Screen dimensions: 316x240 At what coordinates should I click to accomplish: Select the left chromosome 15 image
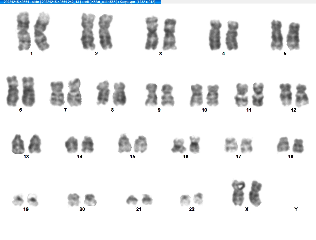(124, 143)
